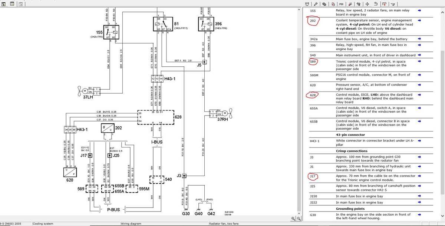
Task: Click the heart-shaped icon in the right toolbar
Action: [x=307, y=4]
